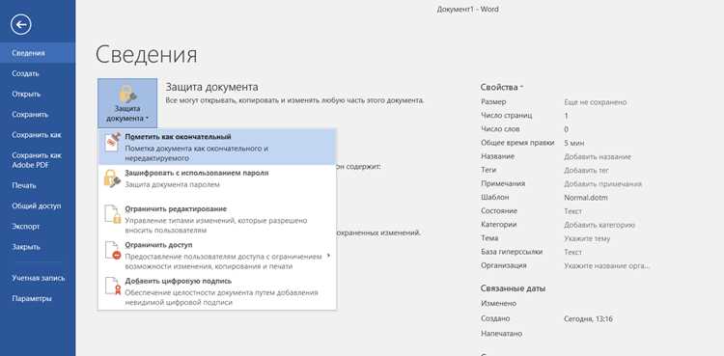Choose Добавить цифровую подпись option
This screenshot has width=724, height=356.
(x=217, y=291)
